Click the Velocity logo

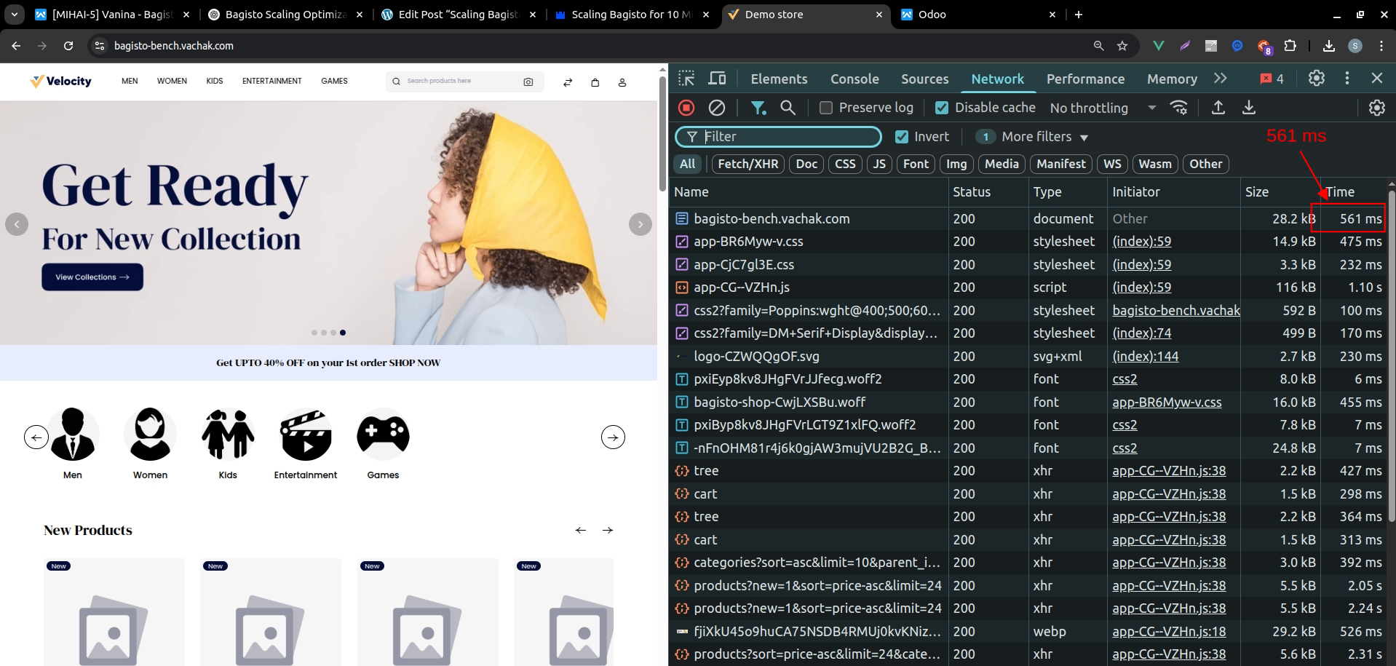point(61,82)
